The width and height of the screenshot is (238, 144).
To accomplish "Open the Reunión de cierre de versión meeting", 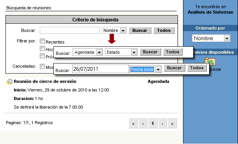I will [45, 81].
